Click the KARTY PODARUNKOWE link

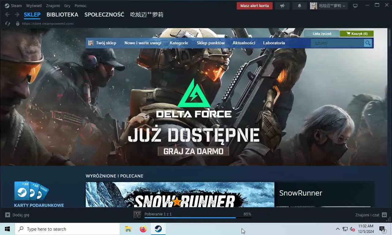(39, 205)
